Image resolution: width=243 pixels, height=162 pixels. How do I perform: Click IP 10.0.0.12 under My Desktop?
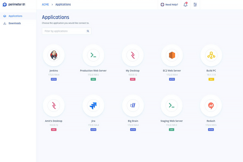coord(133,75)
